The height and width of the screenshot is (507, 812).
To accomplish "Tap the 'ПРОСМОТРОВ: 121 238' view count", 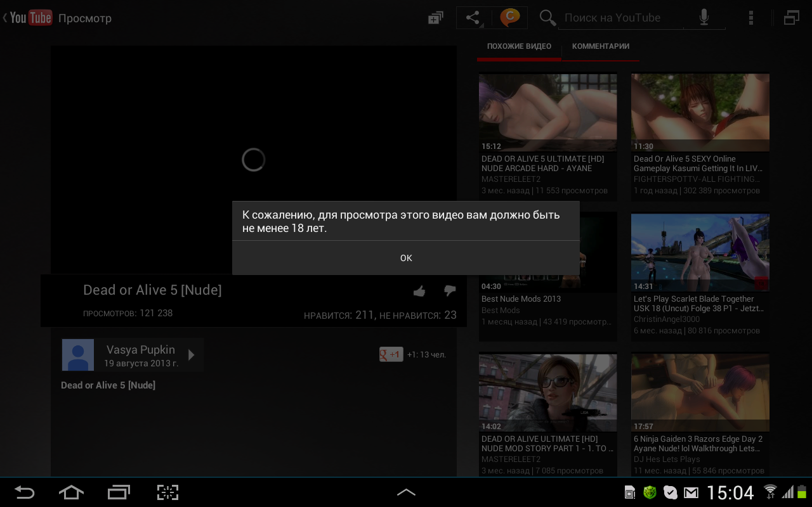I will [x=128, y=313].
